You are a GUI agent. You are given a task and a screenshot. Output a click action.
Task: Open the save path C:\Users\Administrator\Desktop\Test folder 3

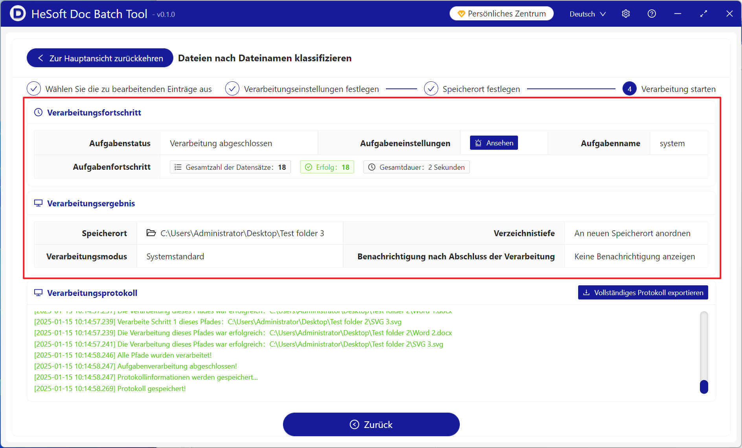coord(242,233)
